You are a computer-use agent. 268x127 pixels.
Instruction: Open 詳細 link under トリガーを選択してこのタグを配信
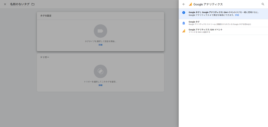click(x=100, y=85)
